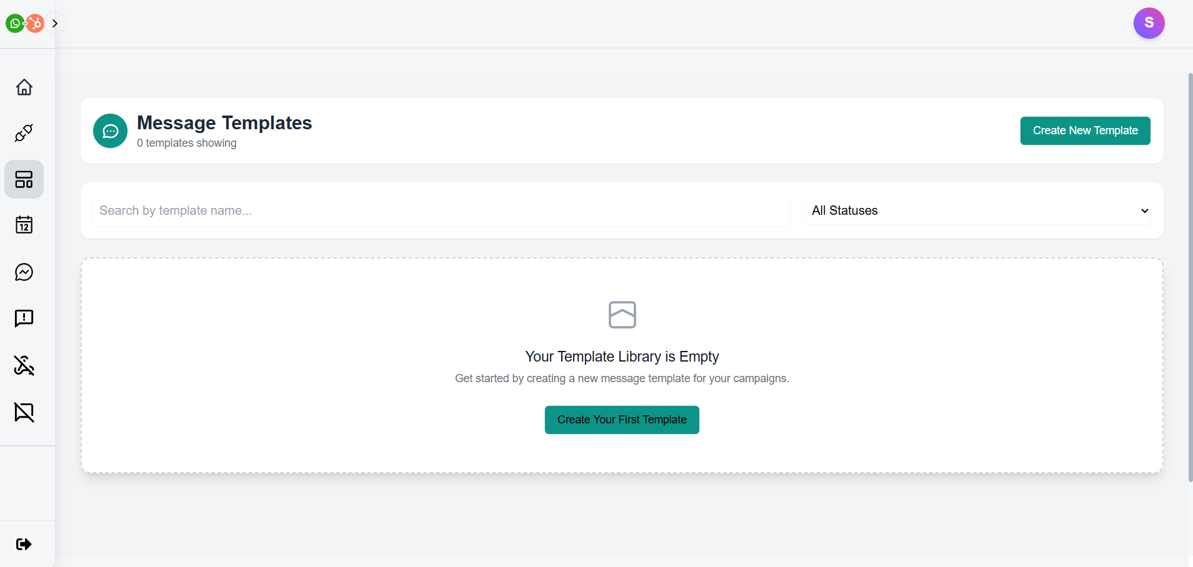This screenshot has width=1193, height=567.
Task: Expand the sidebar with the chevron arrow
Action: [x=55, y=24]
